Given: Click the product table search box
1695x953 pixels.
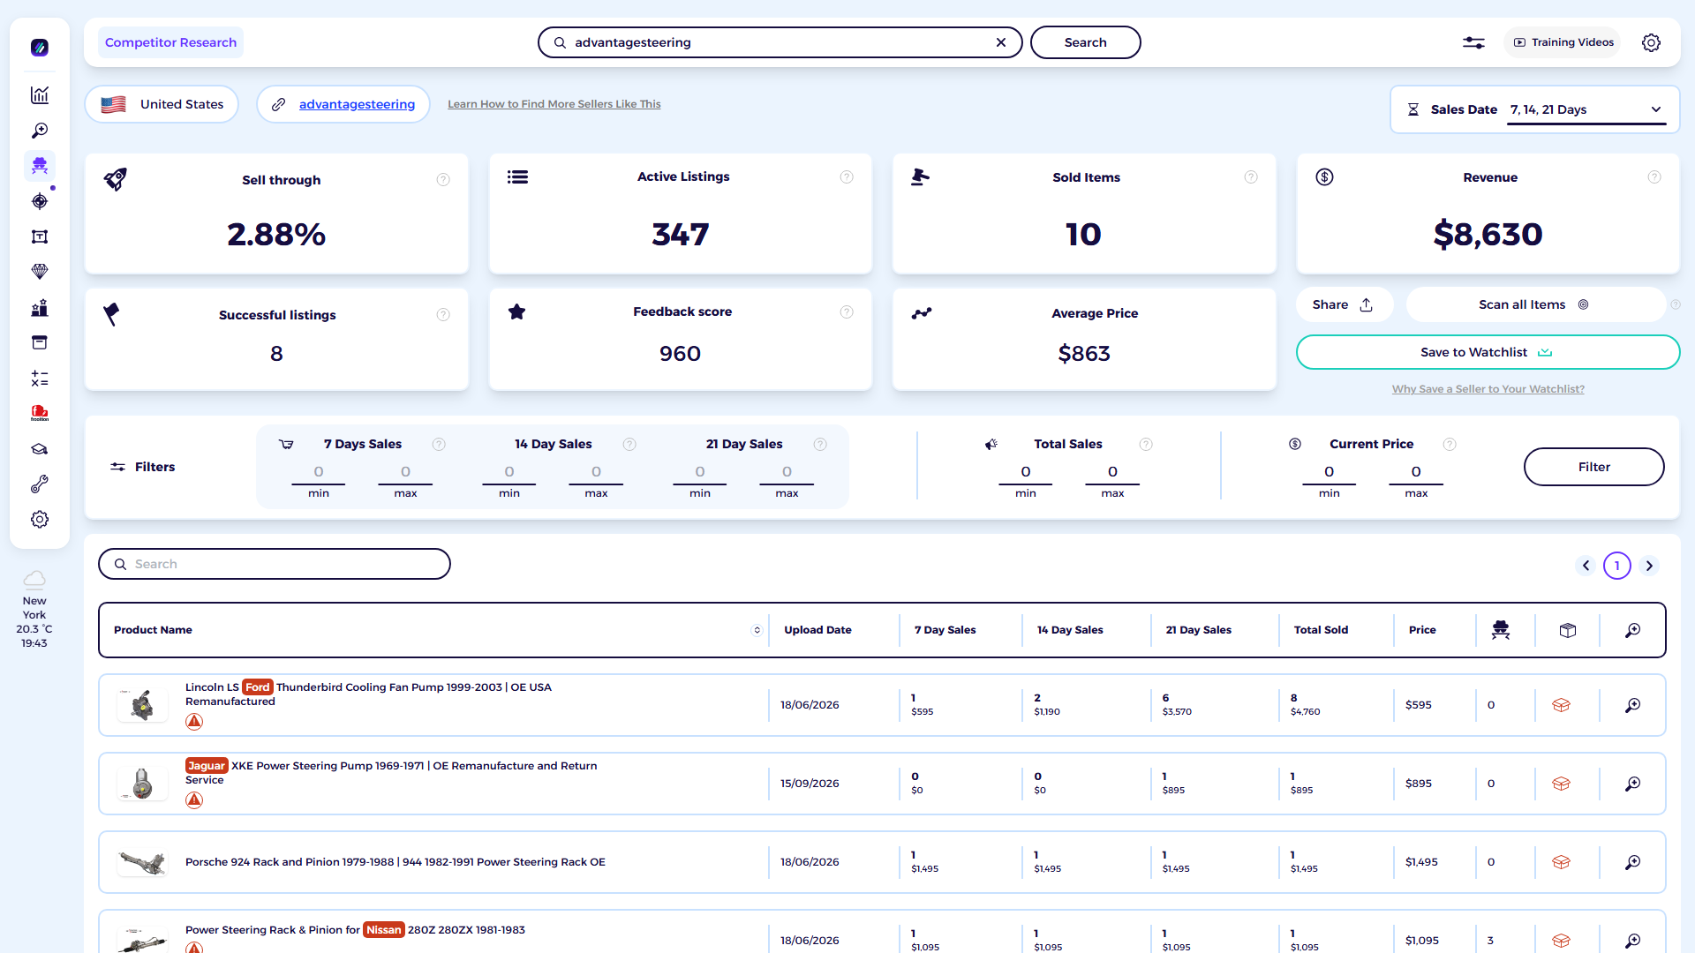Looking at the screenshot, I should click(x=275, y=564).
